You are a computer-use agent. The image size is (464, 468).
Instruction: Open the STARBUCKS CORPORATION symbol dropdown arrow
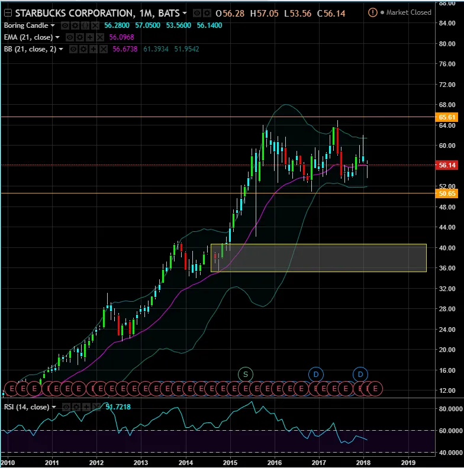[x=185, y=13]
